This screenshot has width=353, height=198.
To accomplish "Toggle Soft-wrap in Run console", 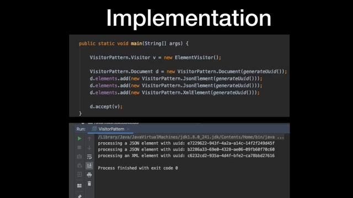I will coord(89,157).
